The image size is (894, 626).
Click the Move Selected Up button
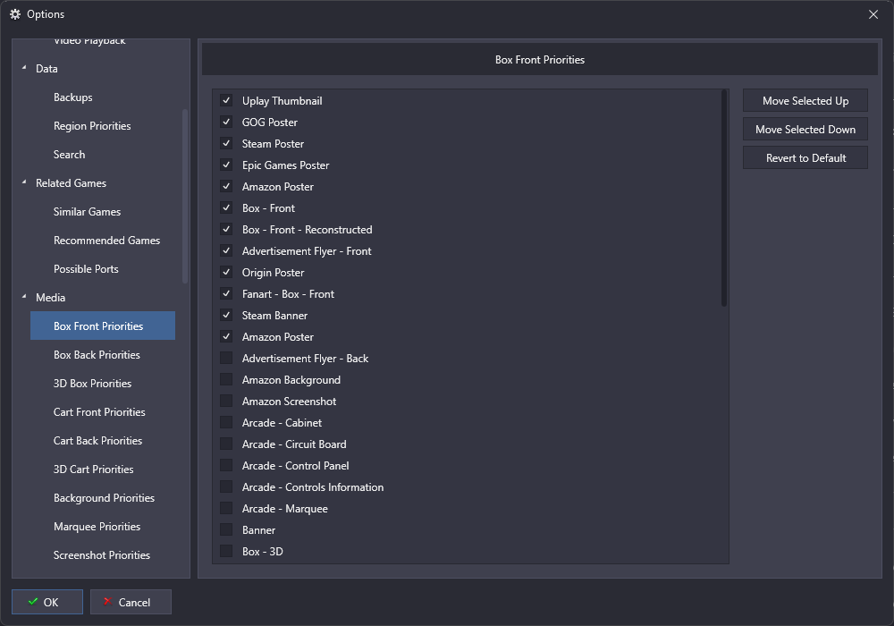point(805,100)
